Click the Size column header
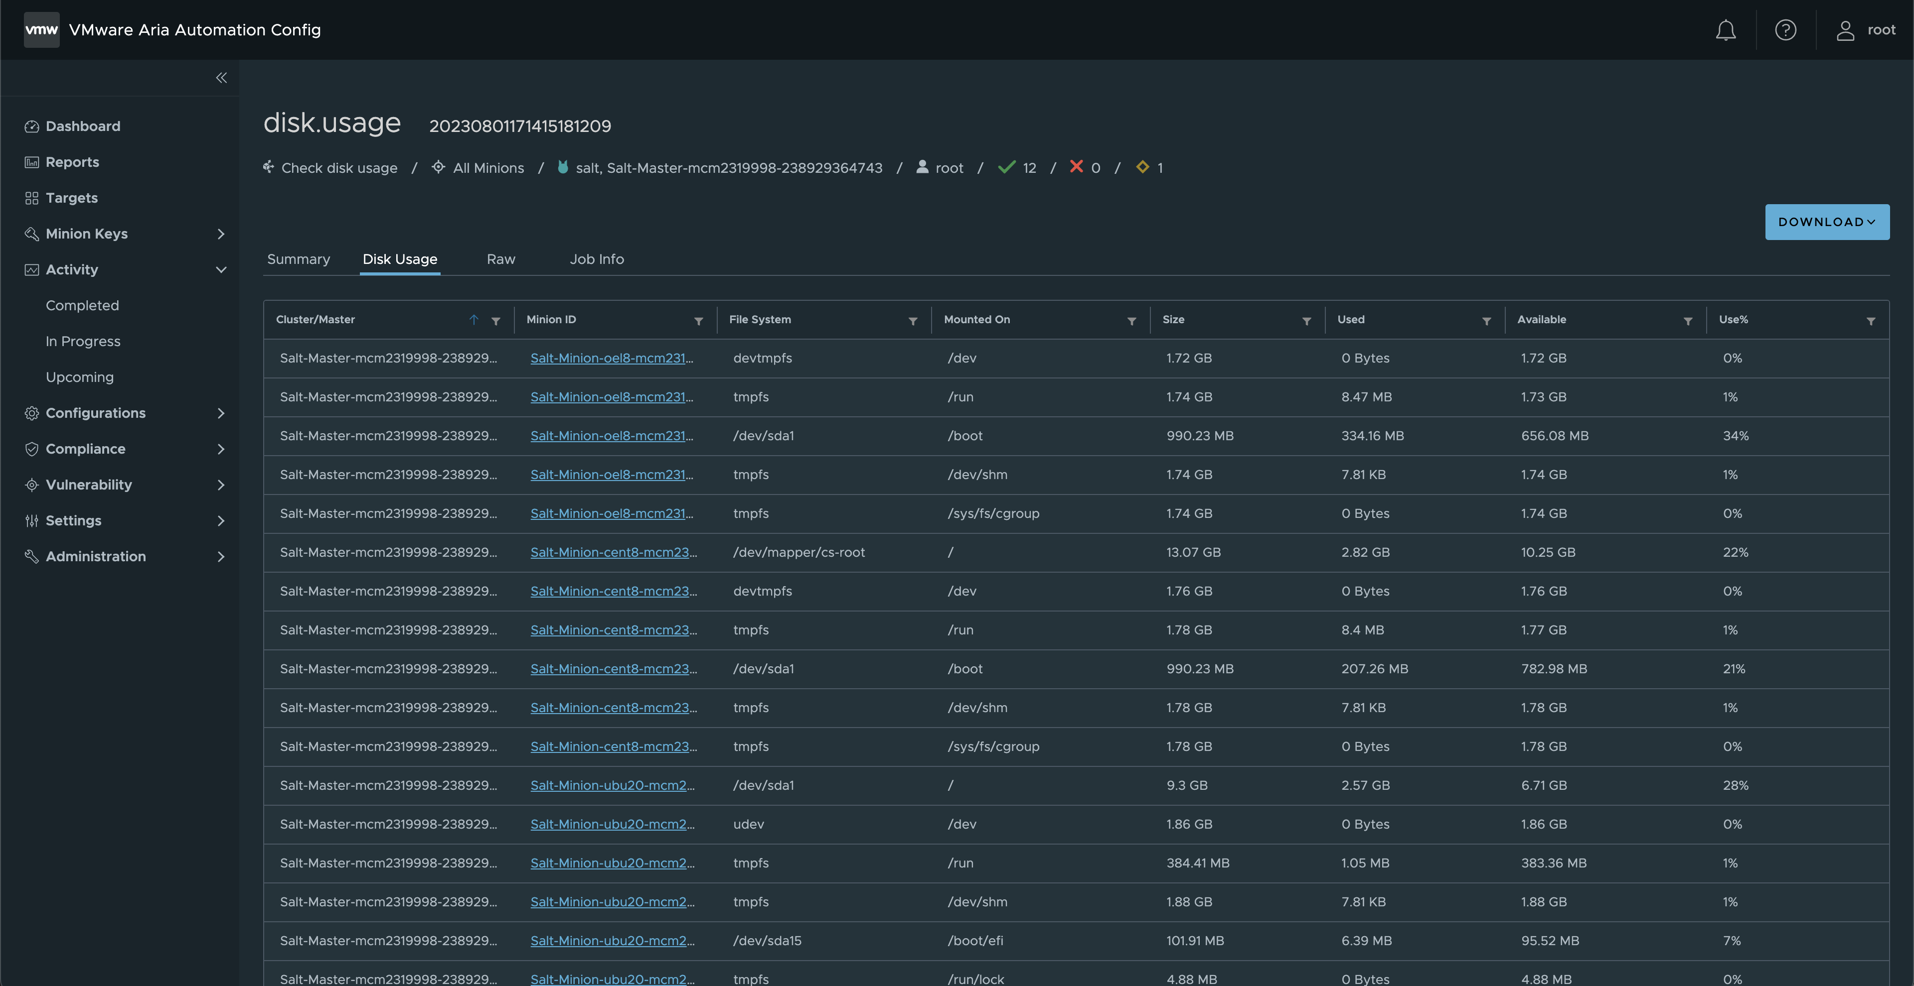The width and height of the screenshot is (1914, 986). tap(1173, 319)
